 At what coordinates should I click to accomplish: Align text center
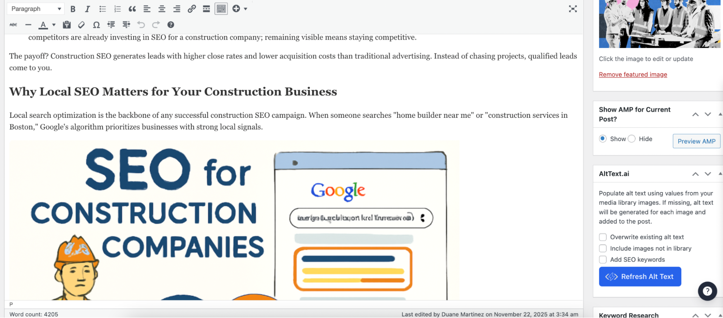pos(162,9)
